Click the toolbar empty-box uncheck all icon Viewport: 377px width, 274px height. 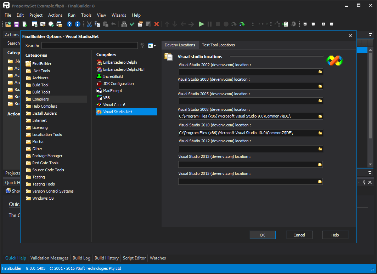pos(313,24)
